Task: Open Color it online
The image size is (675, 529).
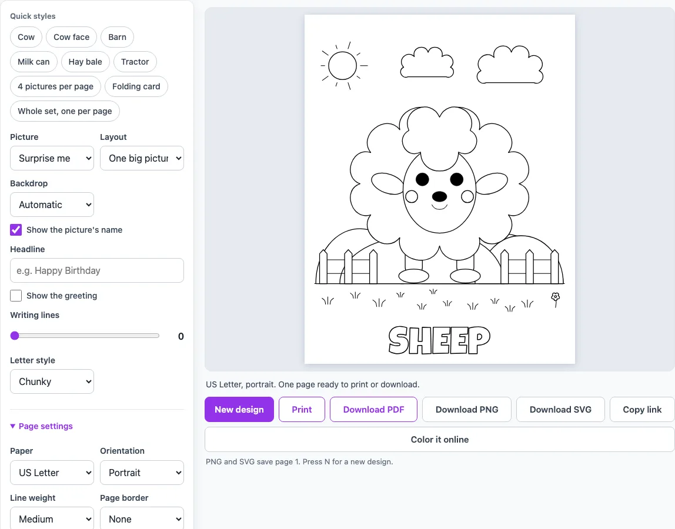Action: pyautogui.click(x=440, y=440)
